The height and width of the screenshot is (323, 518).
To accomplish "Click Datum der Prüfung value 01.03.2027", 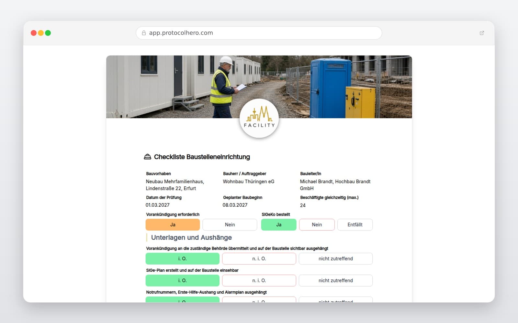I will [x=158, y=205].
